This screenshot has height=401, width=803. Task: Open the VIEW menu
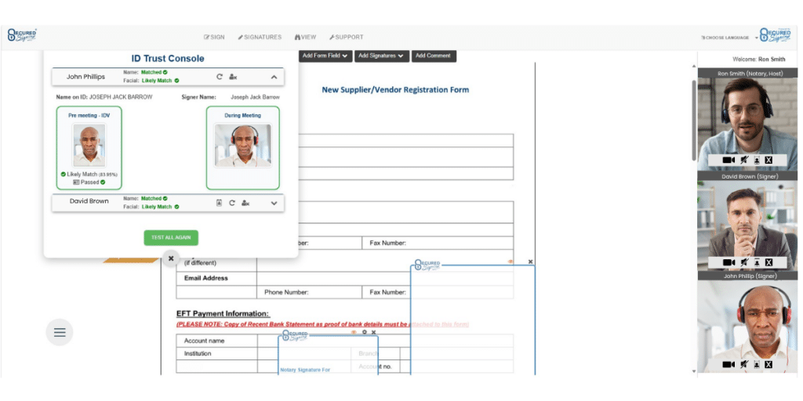tap(305, 38)
